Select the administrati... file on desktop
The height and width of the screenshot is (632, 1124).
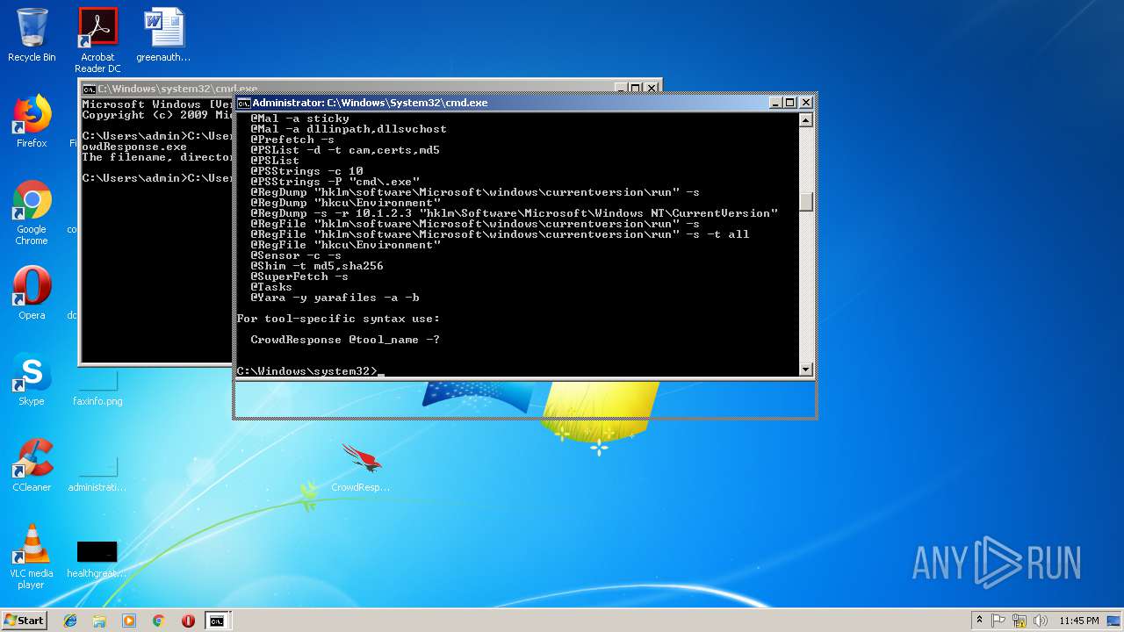(97, 472)
